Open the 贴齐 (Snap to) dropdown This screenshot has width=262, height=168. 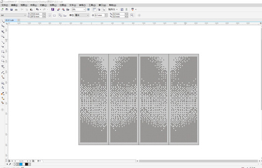pos(113,9)
